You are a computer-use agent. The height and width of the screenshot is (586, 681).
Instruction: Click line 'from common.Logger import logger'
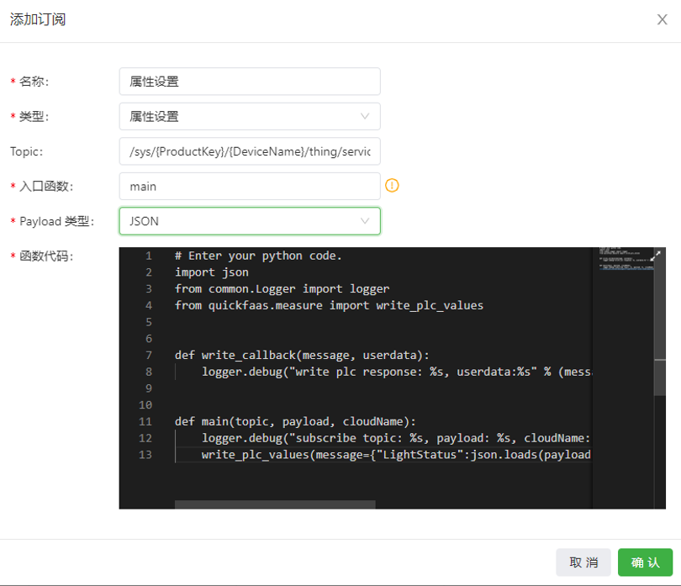point(282,289)
